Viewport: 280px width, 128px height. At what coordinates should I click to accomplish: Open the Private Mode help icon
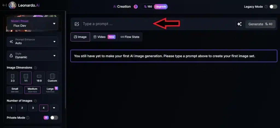click(x=28, y=118)
